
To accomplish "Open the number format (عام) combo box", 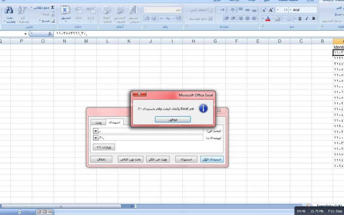I will tap(163, 10).
